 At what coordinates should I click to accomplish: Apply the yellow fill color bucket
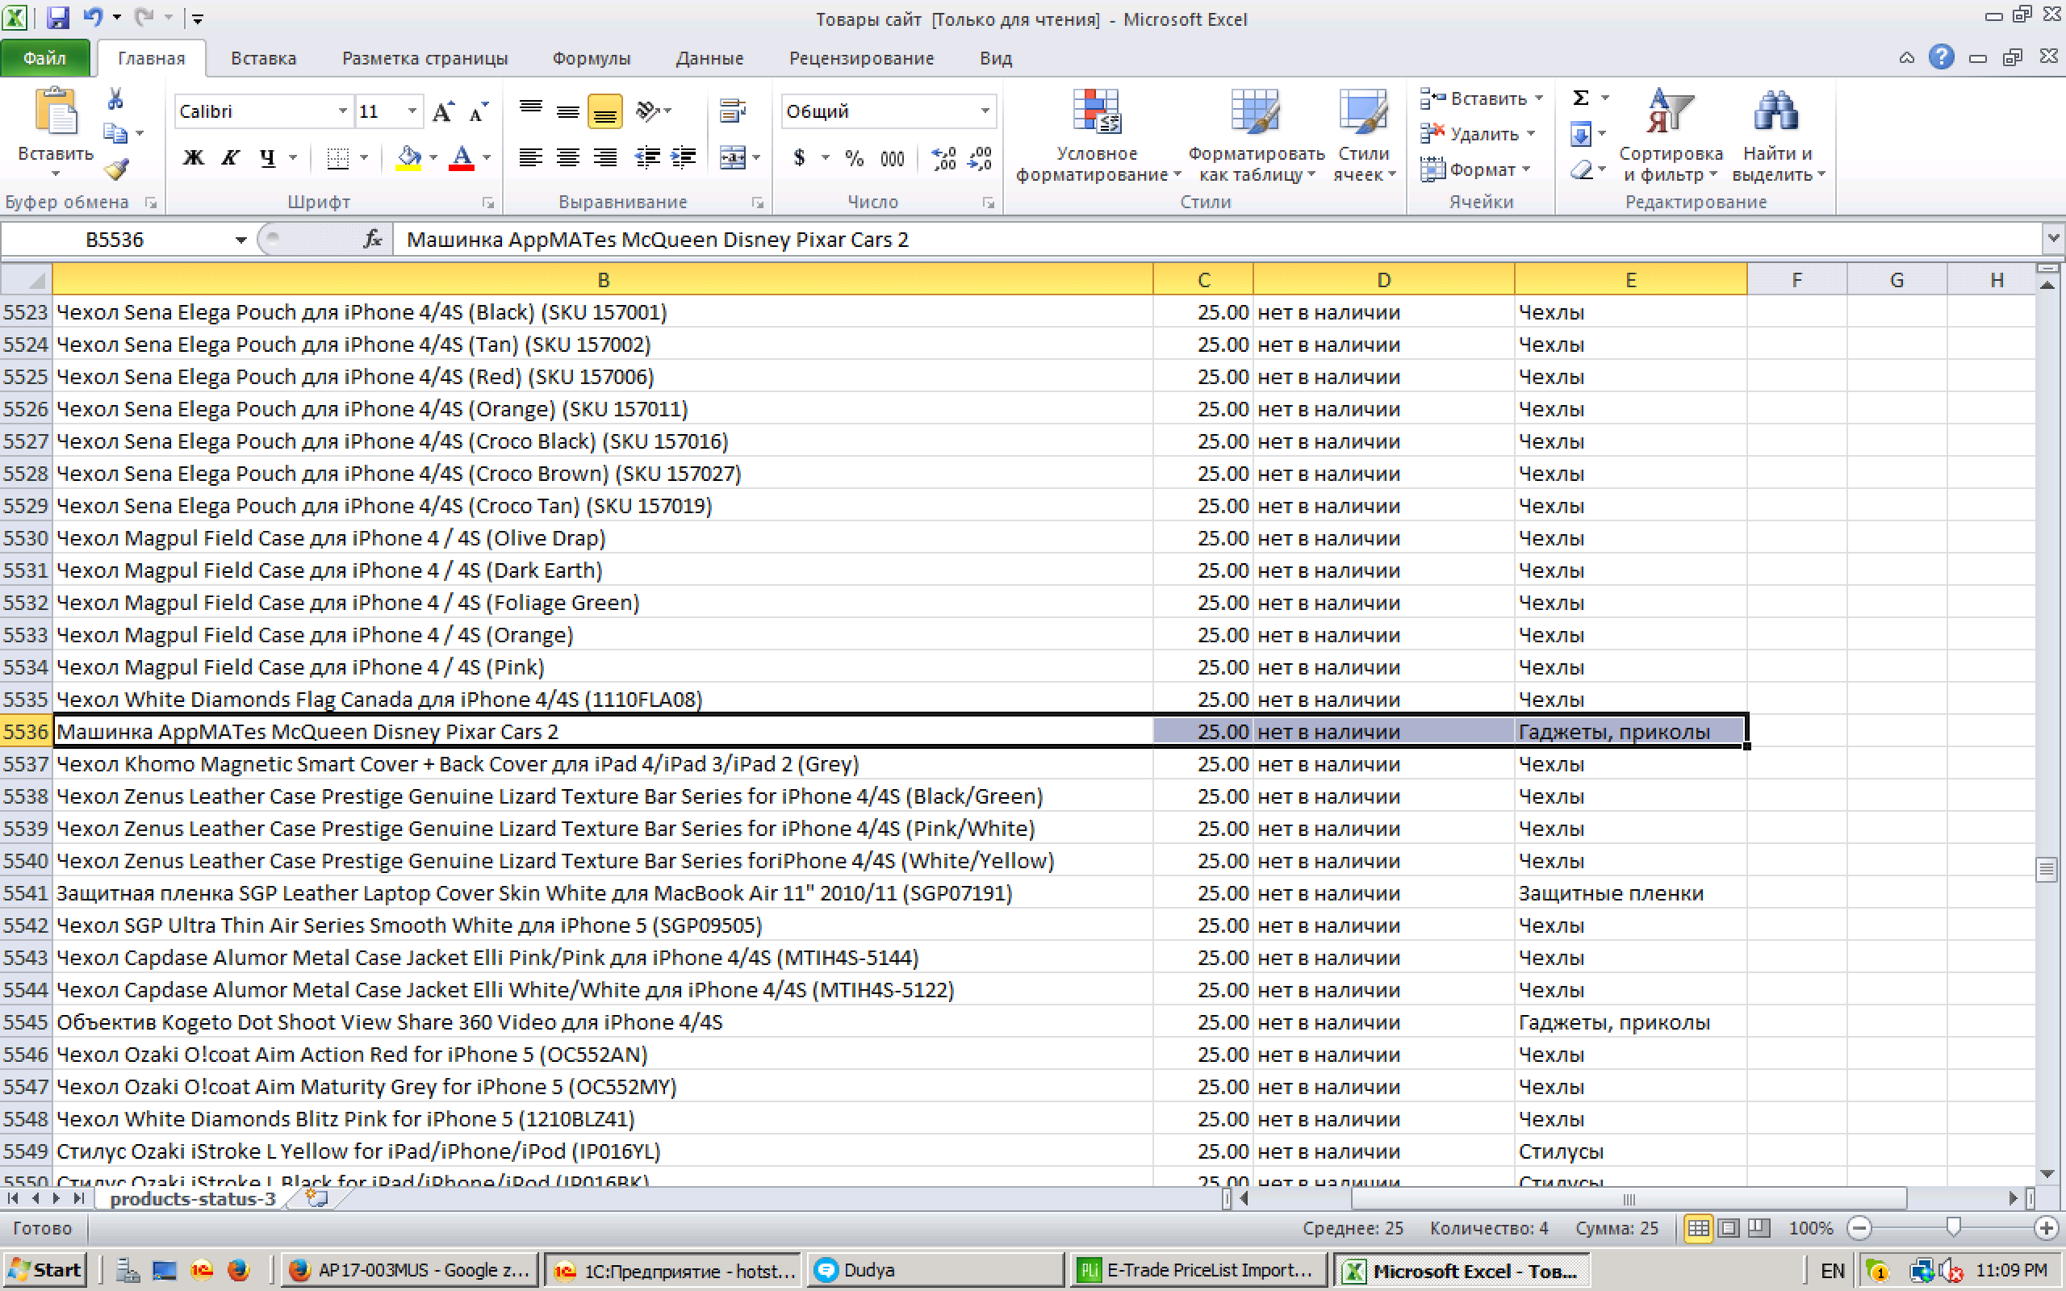coord(409,158)
